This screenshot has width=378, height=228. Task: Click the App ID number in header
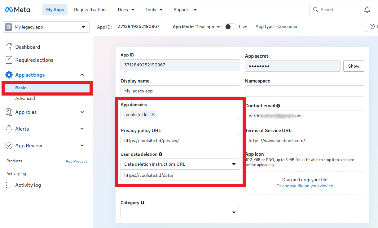pos(138,26)
